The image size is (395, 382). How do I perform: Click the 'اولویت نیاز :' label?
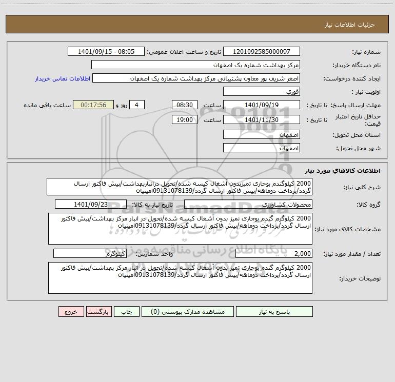(x=366, y=92)
